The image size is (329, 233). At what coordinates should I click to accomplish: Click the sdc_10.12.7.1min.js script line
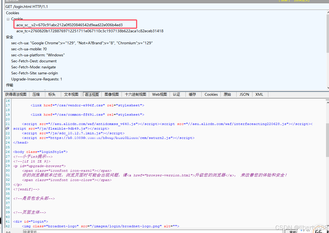coord(73,133)
